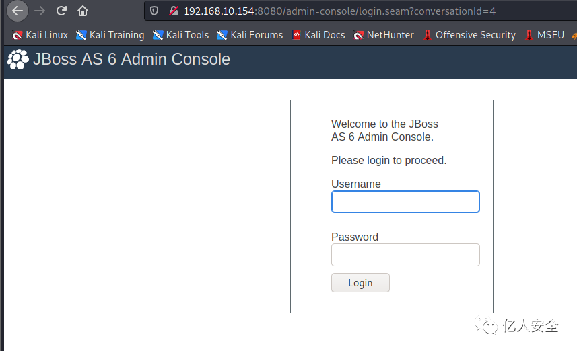The width and height of the screenshot is (577, 351).
Task: Reload the current page
Action: [61, 11]
